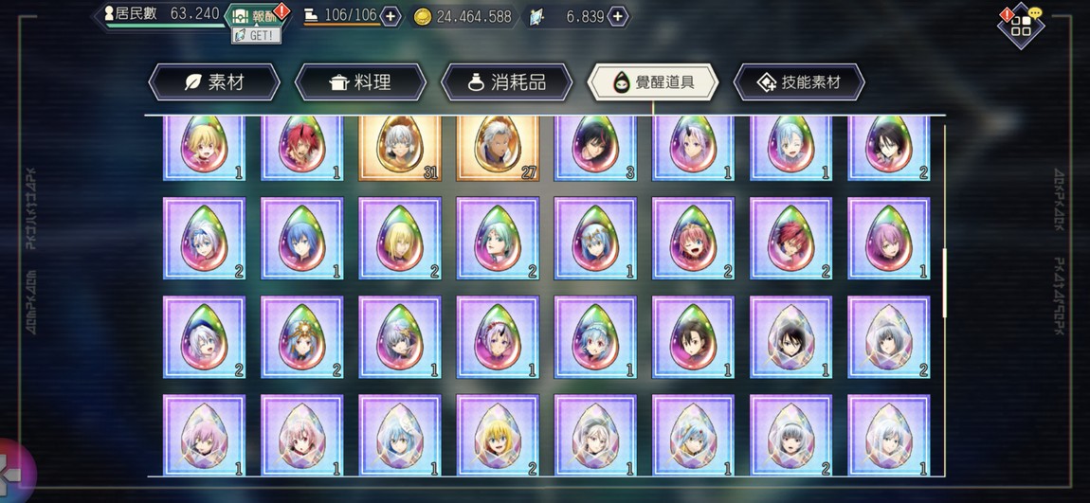Choose the rainbow egg with count 3

coord(596,148)
